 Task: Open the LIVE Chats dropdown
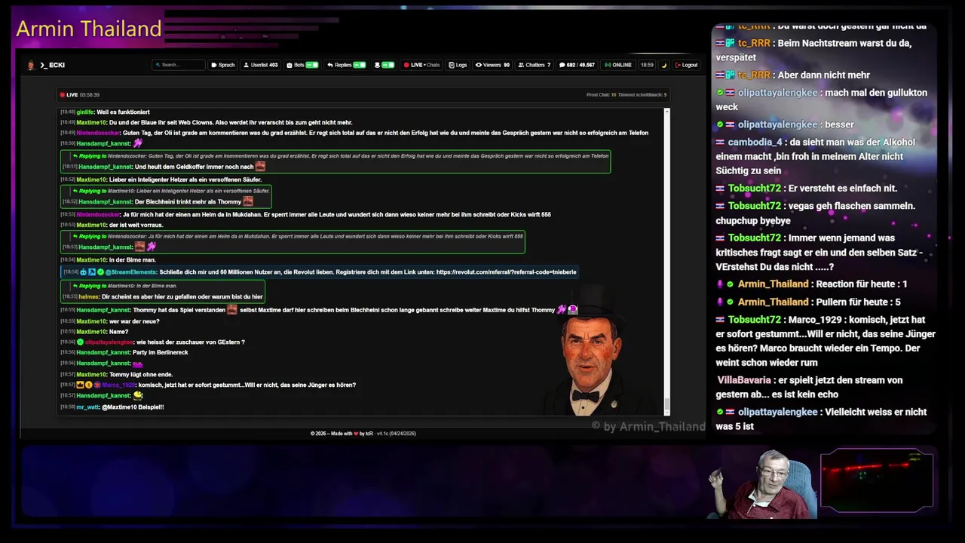pyautogui.click(x=421, y=65)
